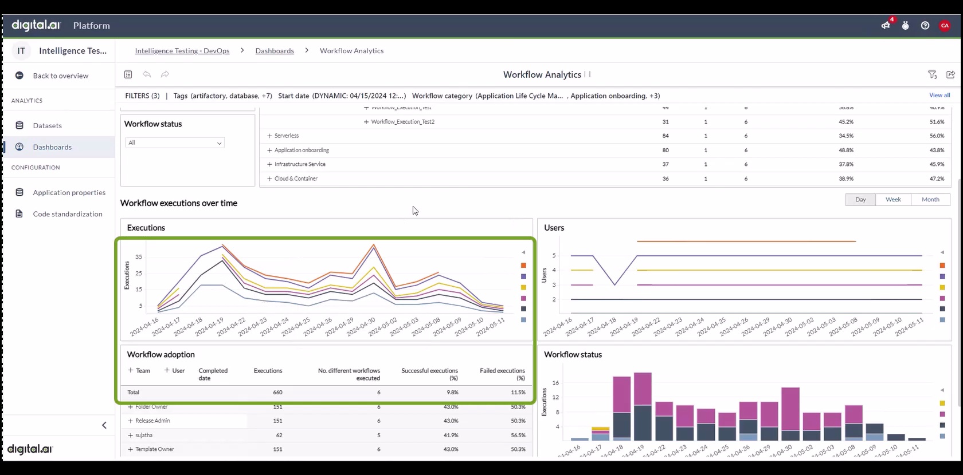Click View all filters link
The height and width of the screenshot is (475, 963).
point(939,95)
